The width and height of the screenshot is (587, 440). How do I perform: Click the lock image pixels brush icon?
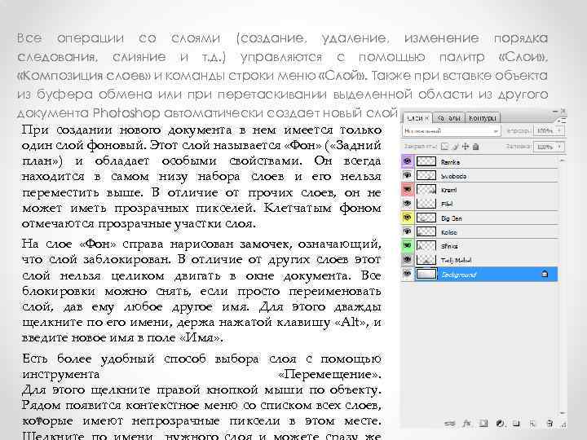[457, 147]
